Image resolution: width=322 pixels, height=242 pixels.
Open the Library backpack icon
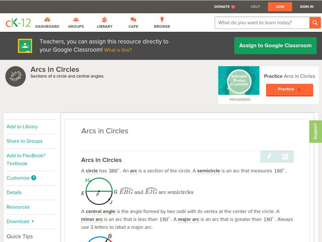[x=105, y=19]
